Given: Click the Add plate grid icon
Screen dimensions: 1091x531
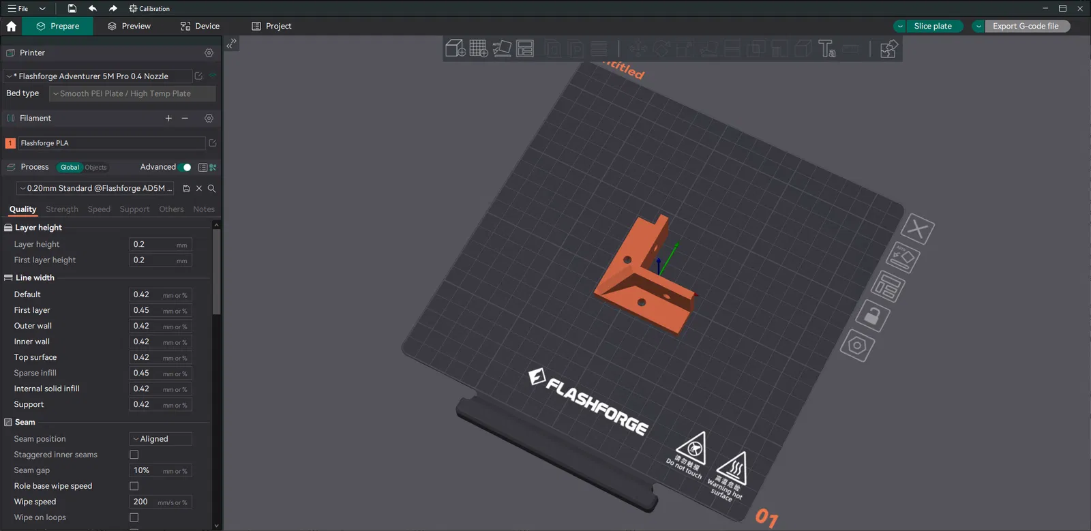Looking at the screenshot, I should [x=479, y=48].
